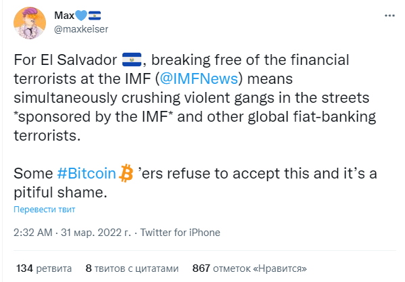This screenshot has height=282, width=405.
Task: View the 867 отметок «Нравится» list
Action: point(249,268)
